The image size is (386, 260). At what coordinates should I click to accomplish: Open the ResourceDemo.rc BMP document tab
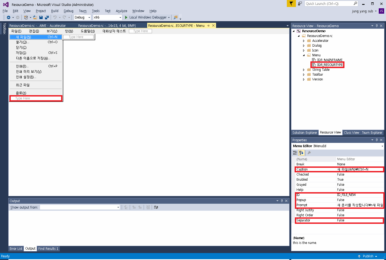(107, 26)
